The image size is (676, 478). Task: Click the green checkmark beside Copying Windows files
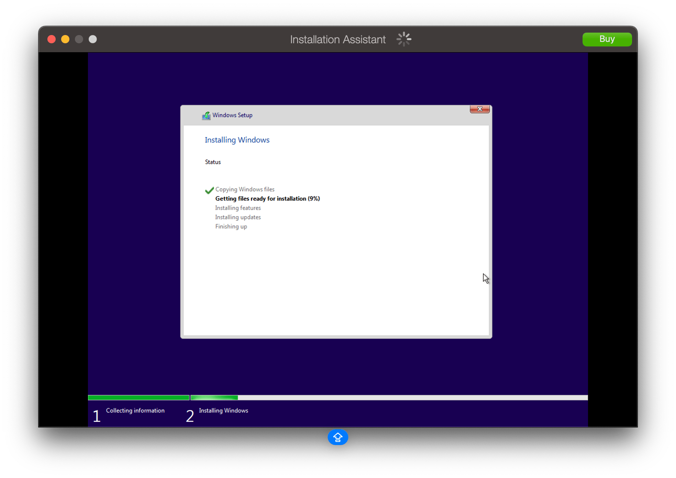[209, 190]
